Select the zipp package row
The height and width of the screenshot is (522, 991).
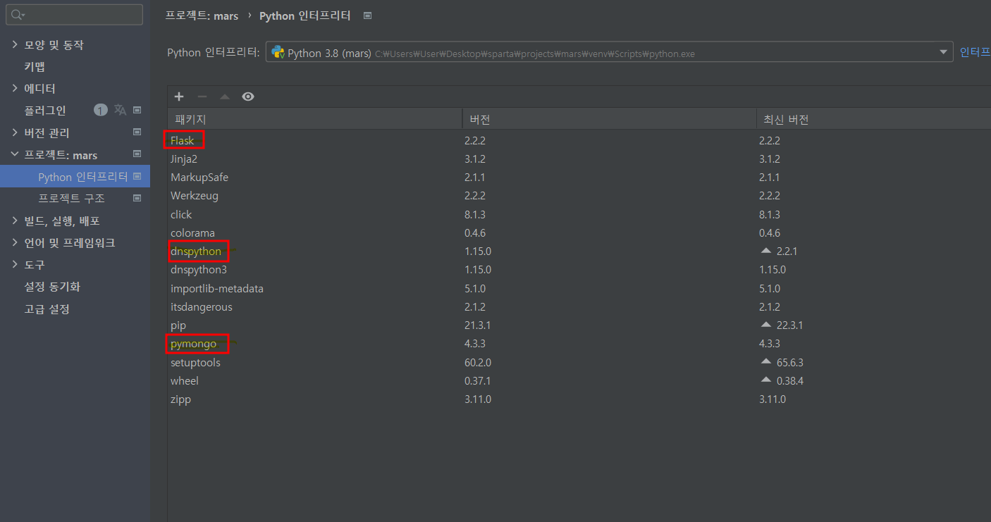point(579,399)
